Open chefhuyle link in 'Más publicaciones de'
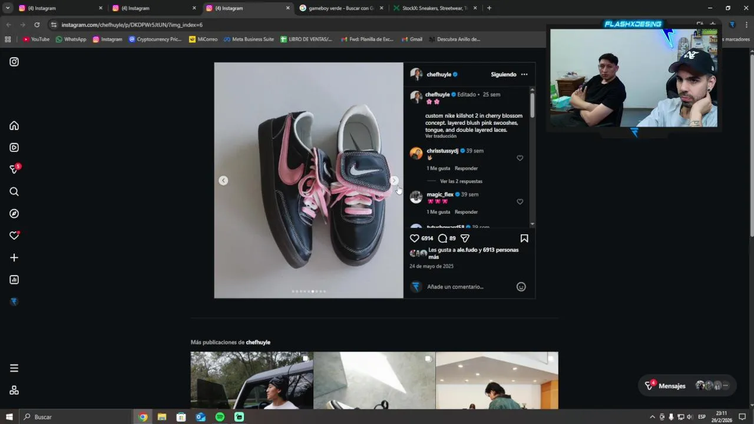Image resolution: width=754 pixels, height=424 pixels. 258,342
